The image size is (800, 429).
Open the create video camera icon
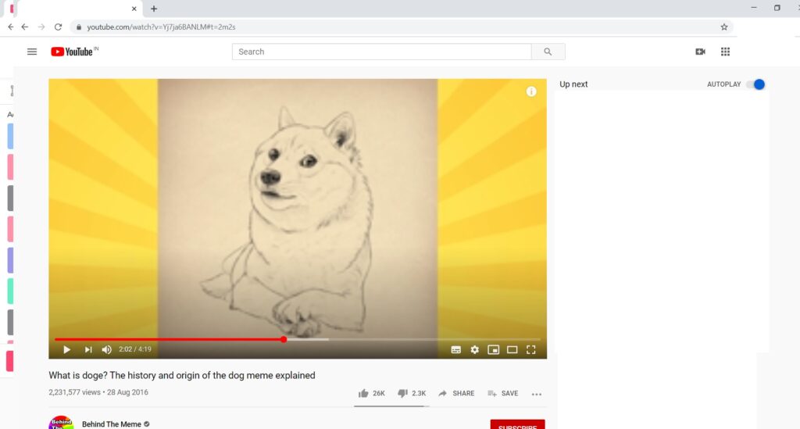(701, 52)
